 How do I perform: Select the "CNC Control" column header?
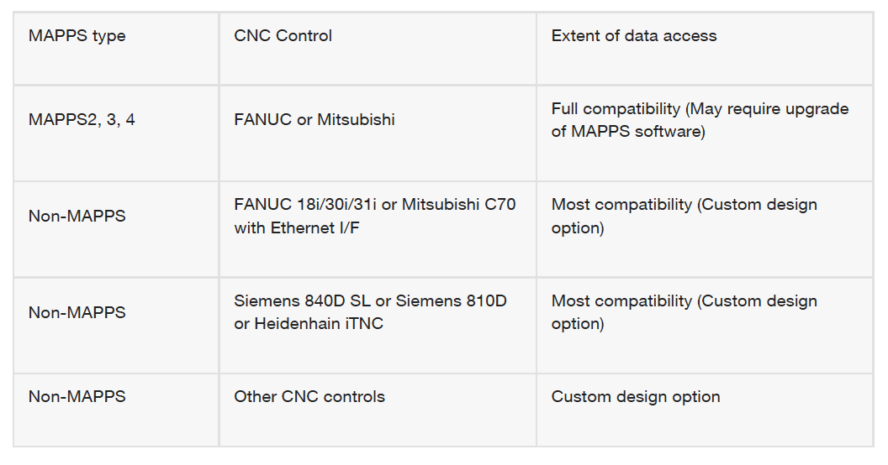coord(283,36)
